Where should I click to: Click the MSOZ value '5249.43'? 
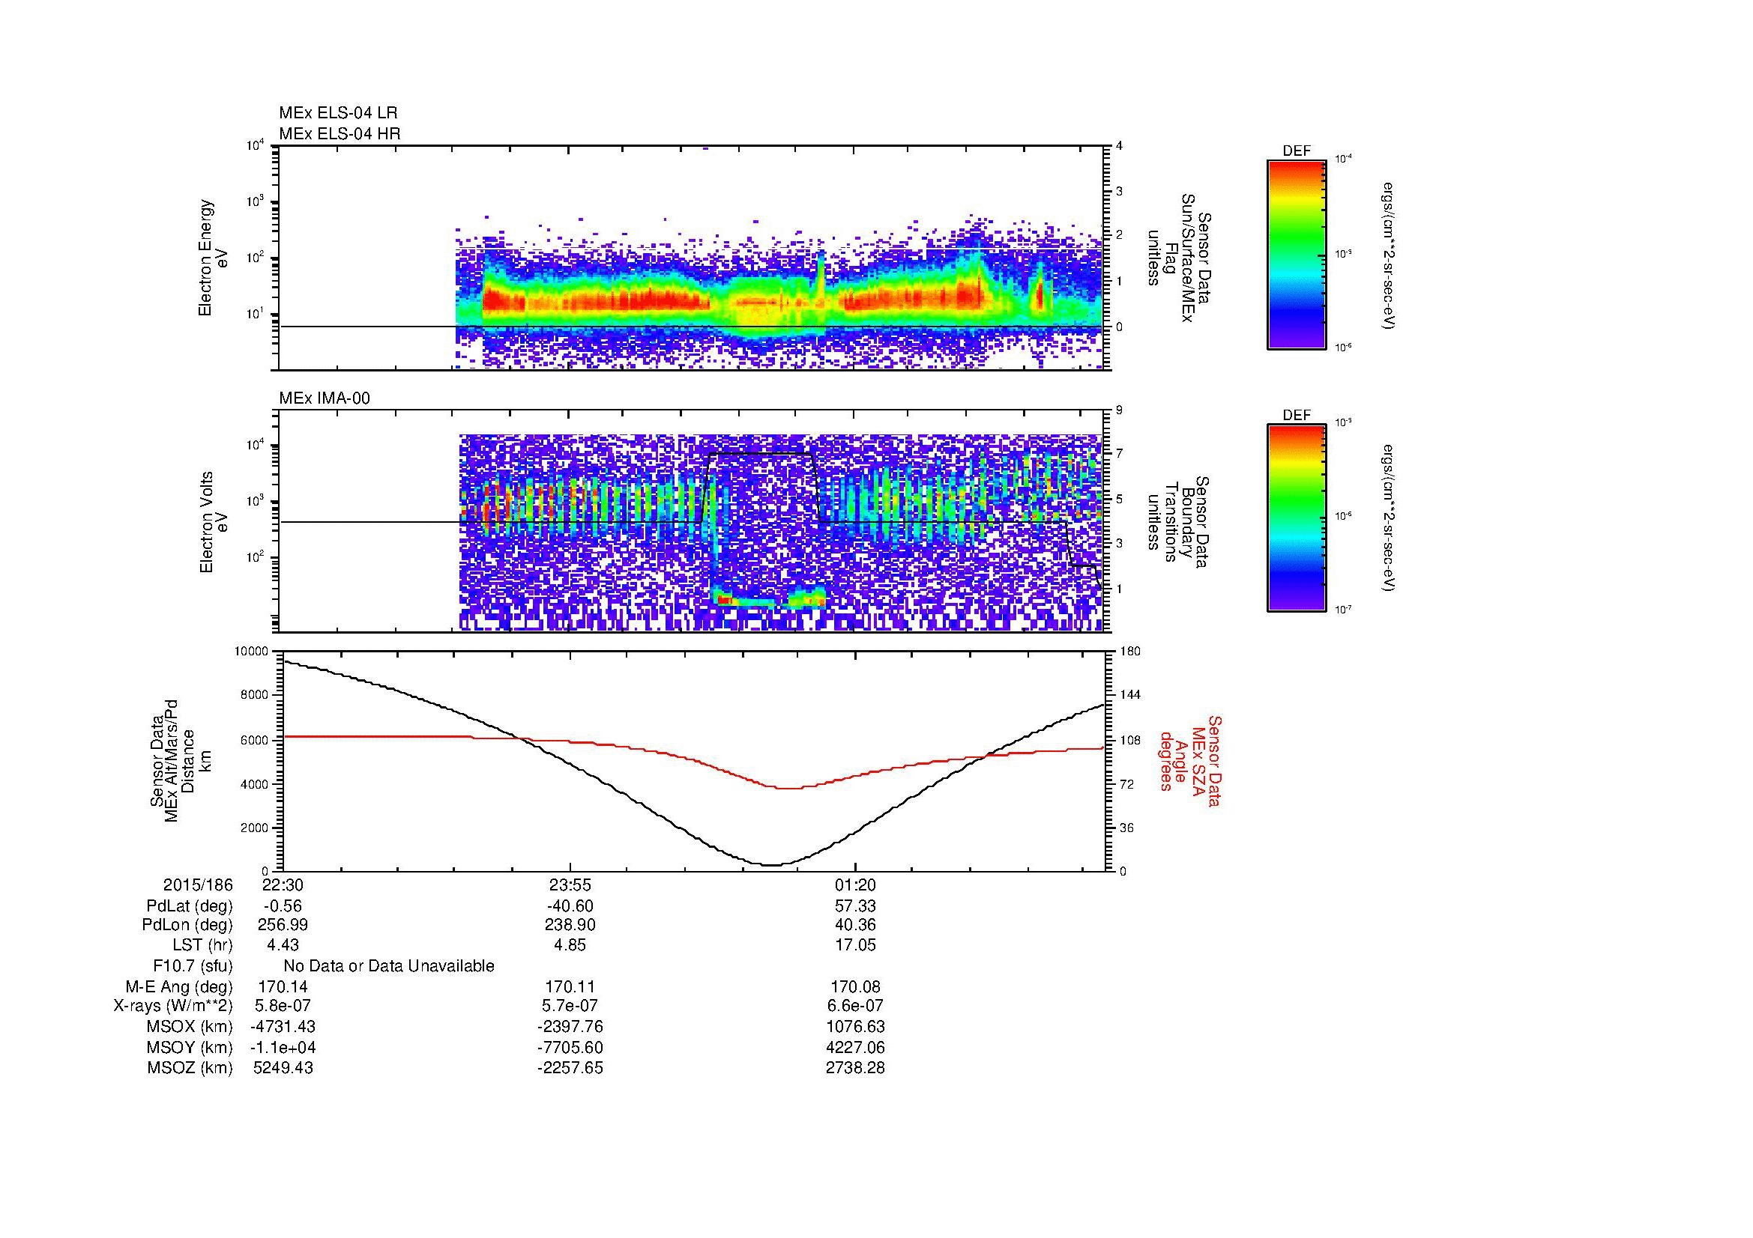coord(283,1068)
